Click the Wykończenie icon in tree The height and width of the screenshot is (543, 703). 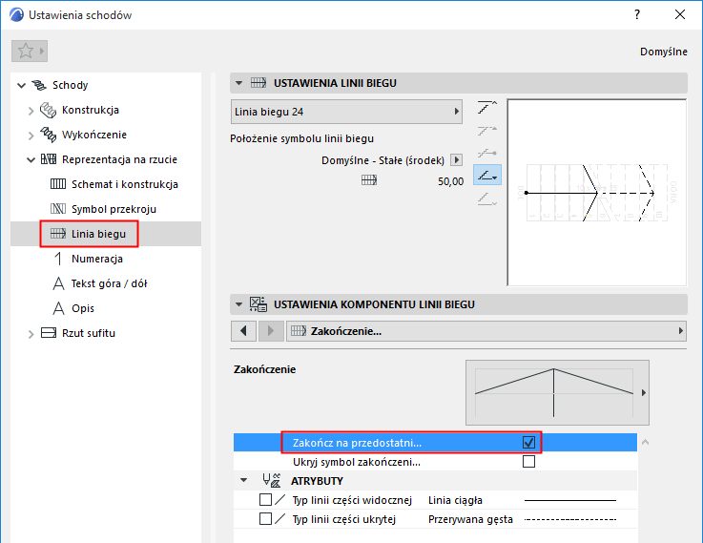click(x=48, y=135)
